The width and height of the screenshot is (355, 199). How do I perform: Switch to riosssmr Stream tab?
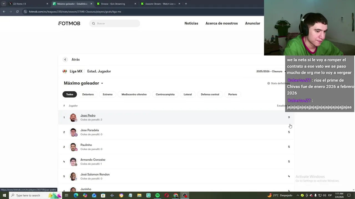point(161,4)
